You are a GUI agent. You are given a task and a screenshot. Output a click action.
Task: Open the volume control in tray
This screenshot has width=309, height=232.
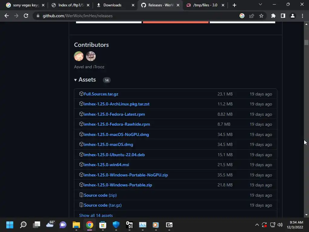click(280, 225)
